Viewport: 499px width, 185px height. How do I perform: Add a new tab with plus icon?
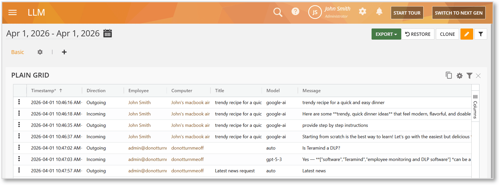pyautogui.click(x=64, y=52)
